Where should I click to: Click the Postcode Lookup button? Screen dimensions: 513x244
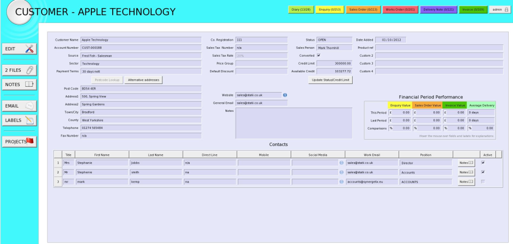[x=107, y=80]
